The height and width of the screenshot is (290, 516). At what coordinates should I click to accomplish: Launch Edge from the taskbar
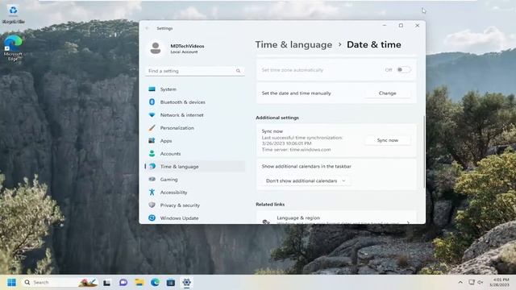(x=155, y=283)
